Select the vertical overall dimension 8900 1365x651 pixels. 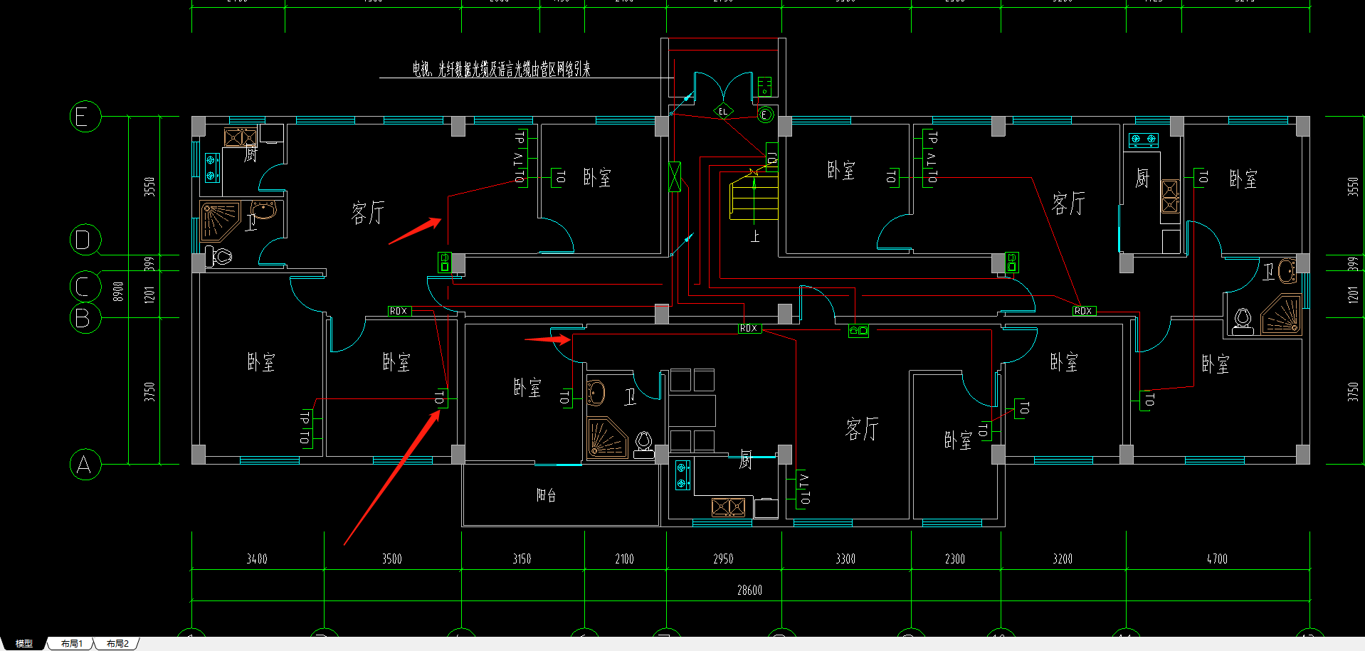point(118,291)
